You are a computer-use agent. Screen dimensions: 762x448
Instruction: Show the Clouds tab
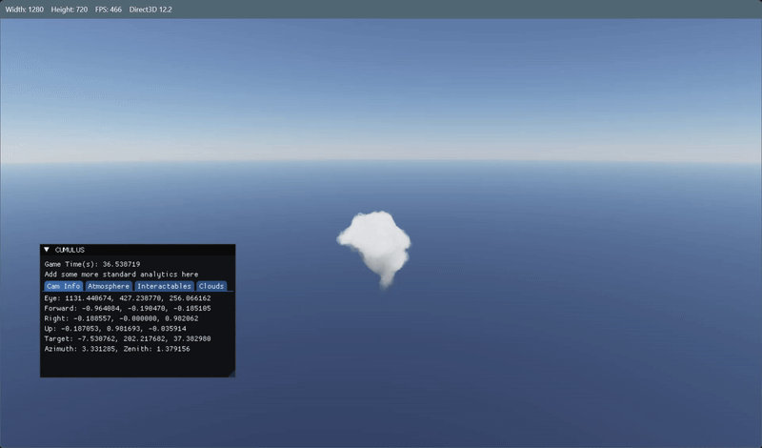[x=211, y=286]
